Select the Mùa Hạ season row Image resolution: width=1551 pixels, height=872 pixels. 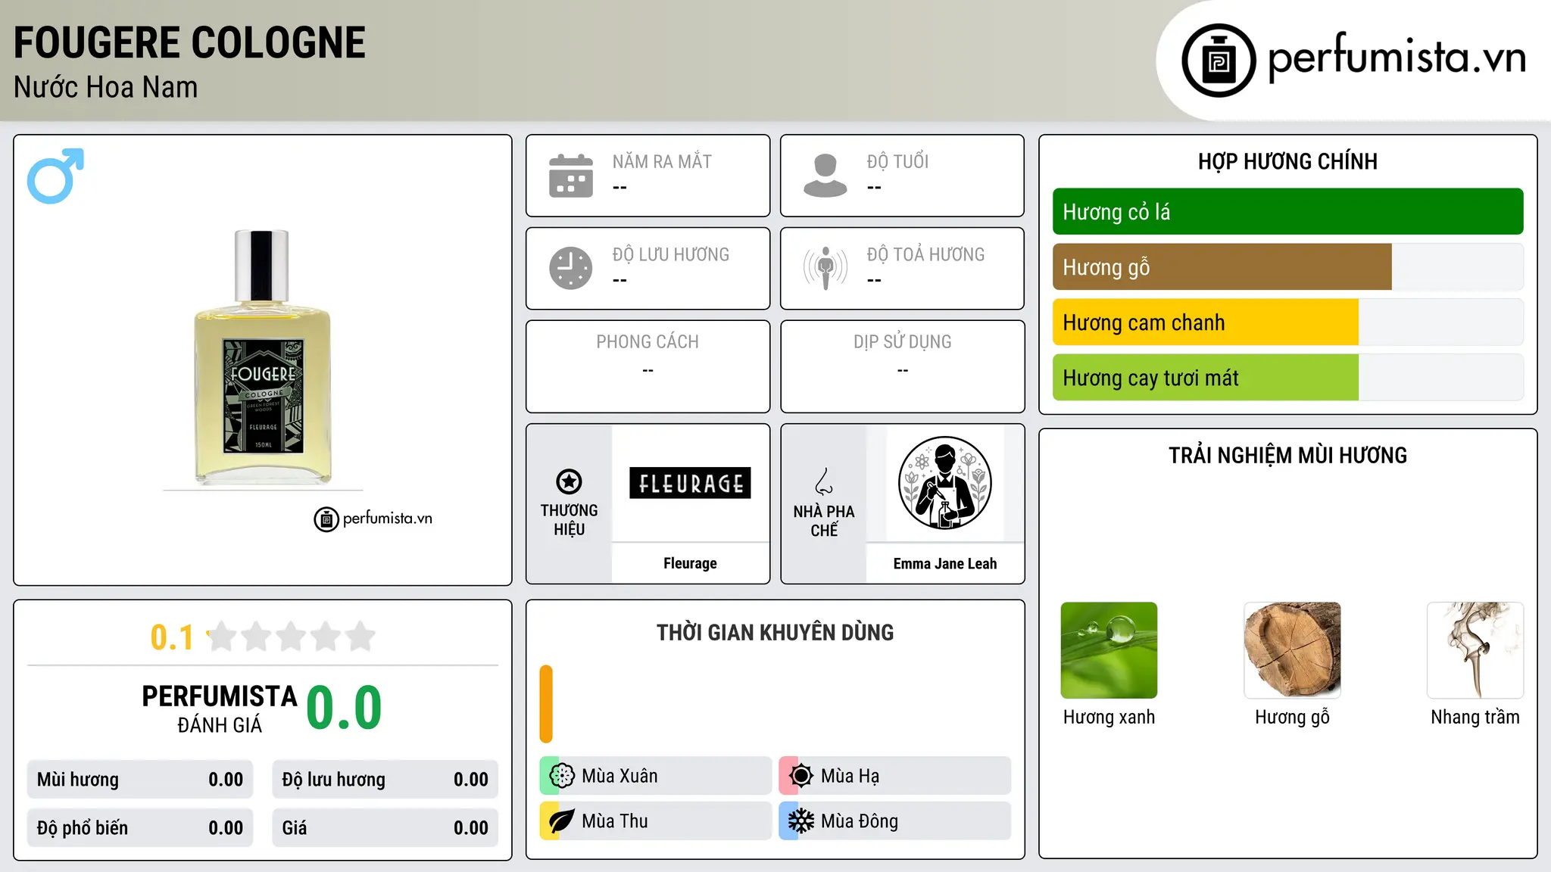pyautogui.click(x=895, y=776)
